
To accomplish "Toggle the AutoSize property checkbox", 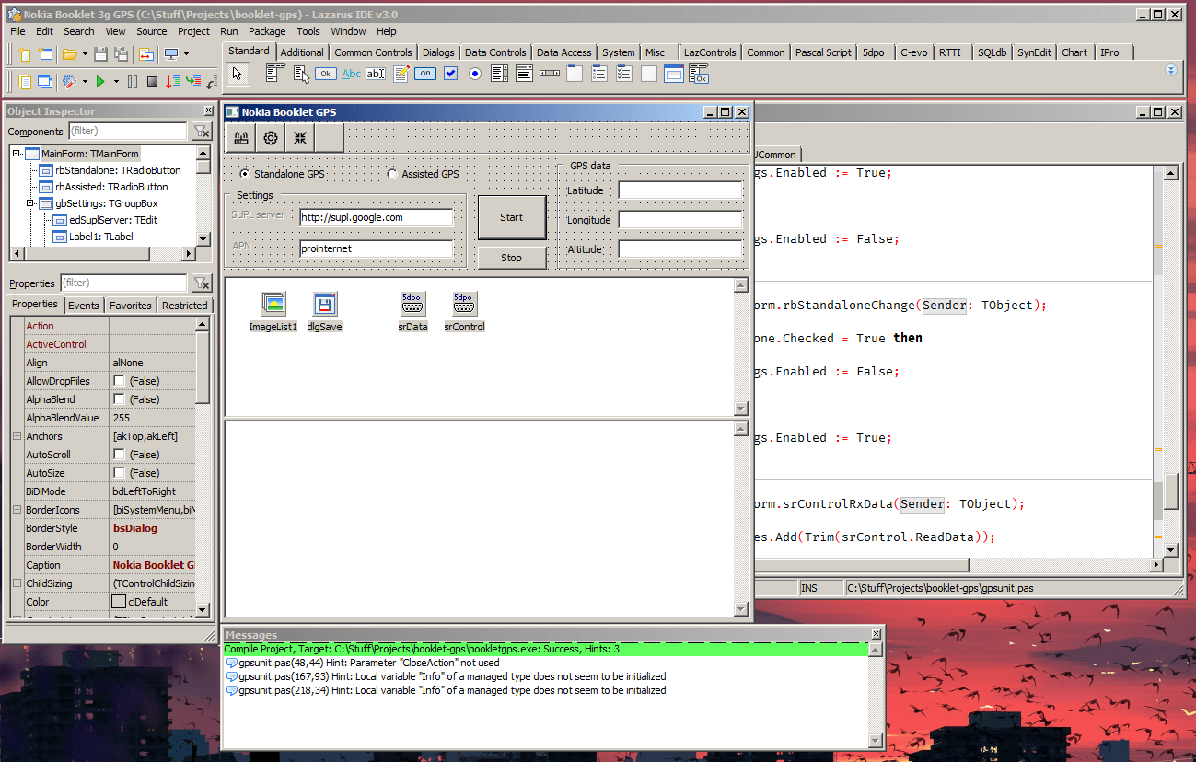I will point(119,473).
